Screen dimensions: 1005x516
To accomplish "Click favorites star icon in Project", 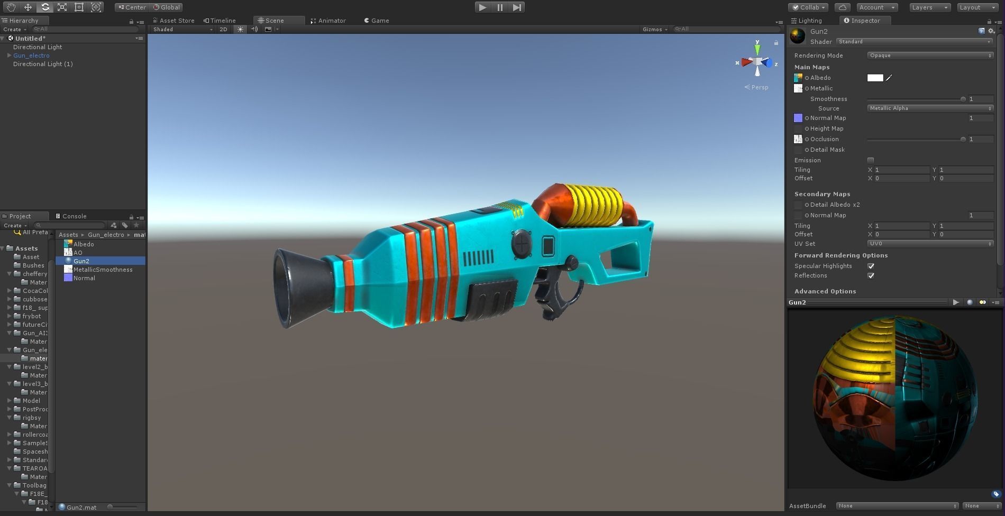I will point(136,225).
